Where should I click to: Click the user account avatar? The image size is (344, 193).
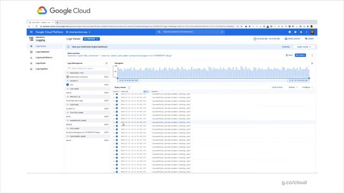pyautogui.click(x=312, y=32)
